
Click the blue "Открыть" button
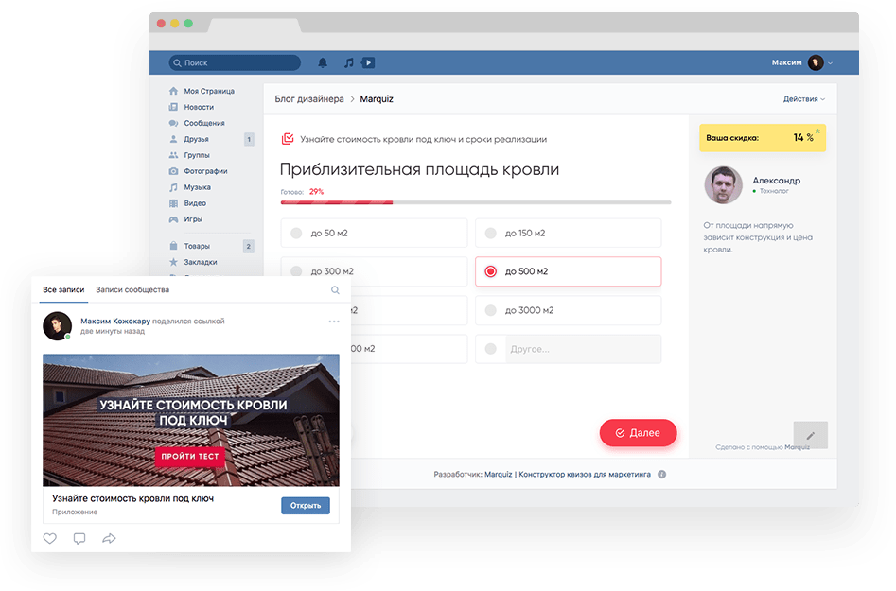[x=306, y=505]
